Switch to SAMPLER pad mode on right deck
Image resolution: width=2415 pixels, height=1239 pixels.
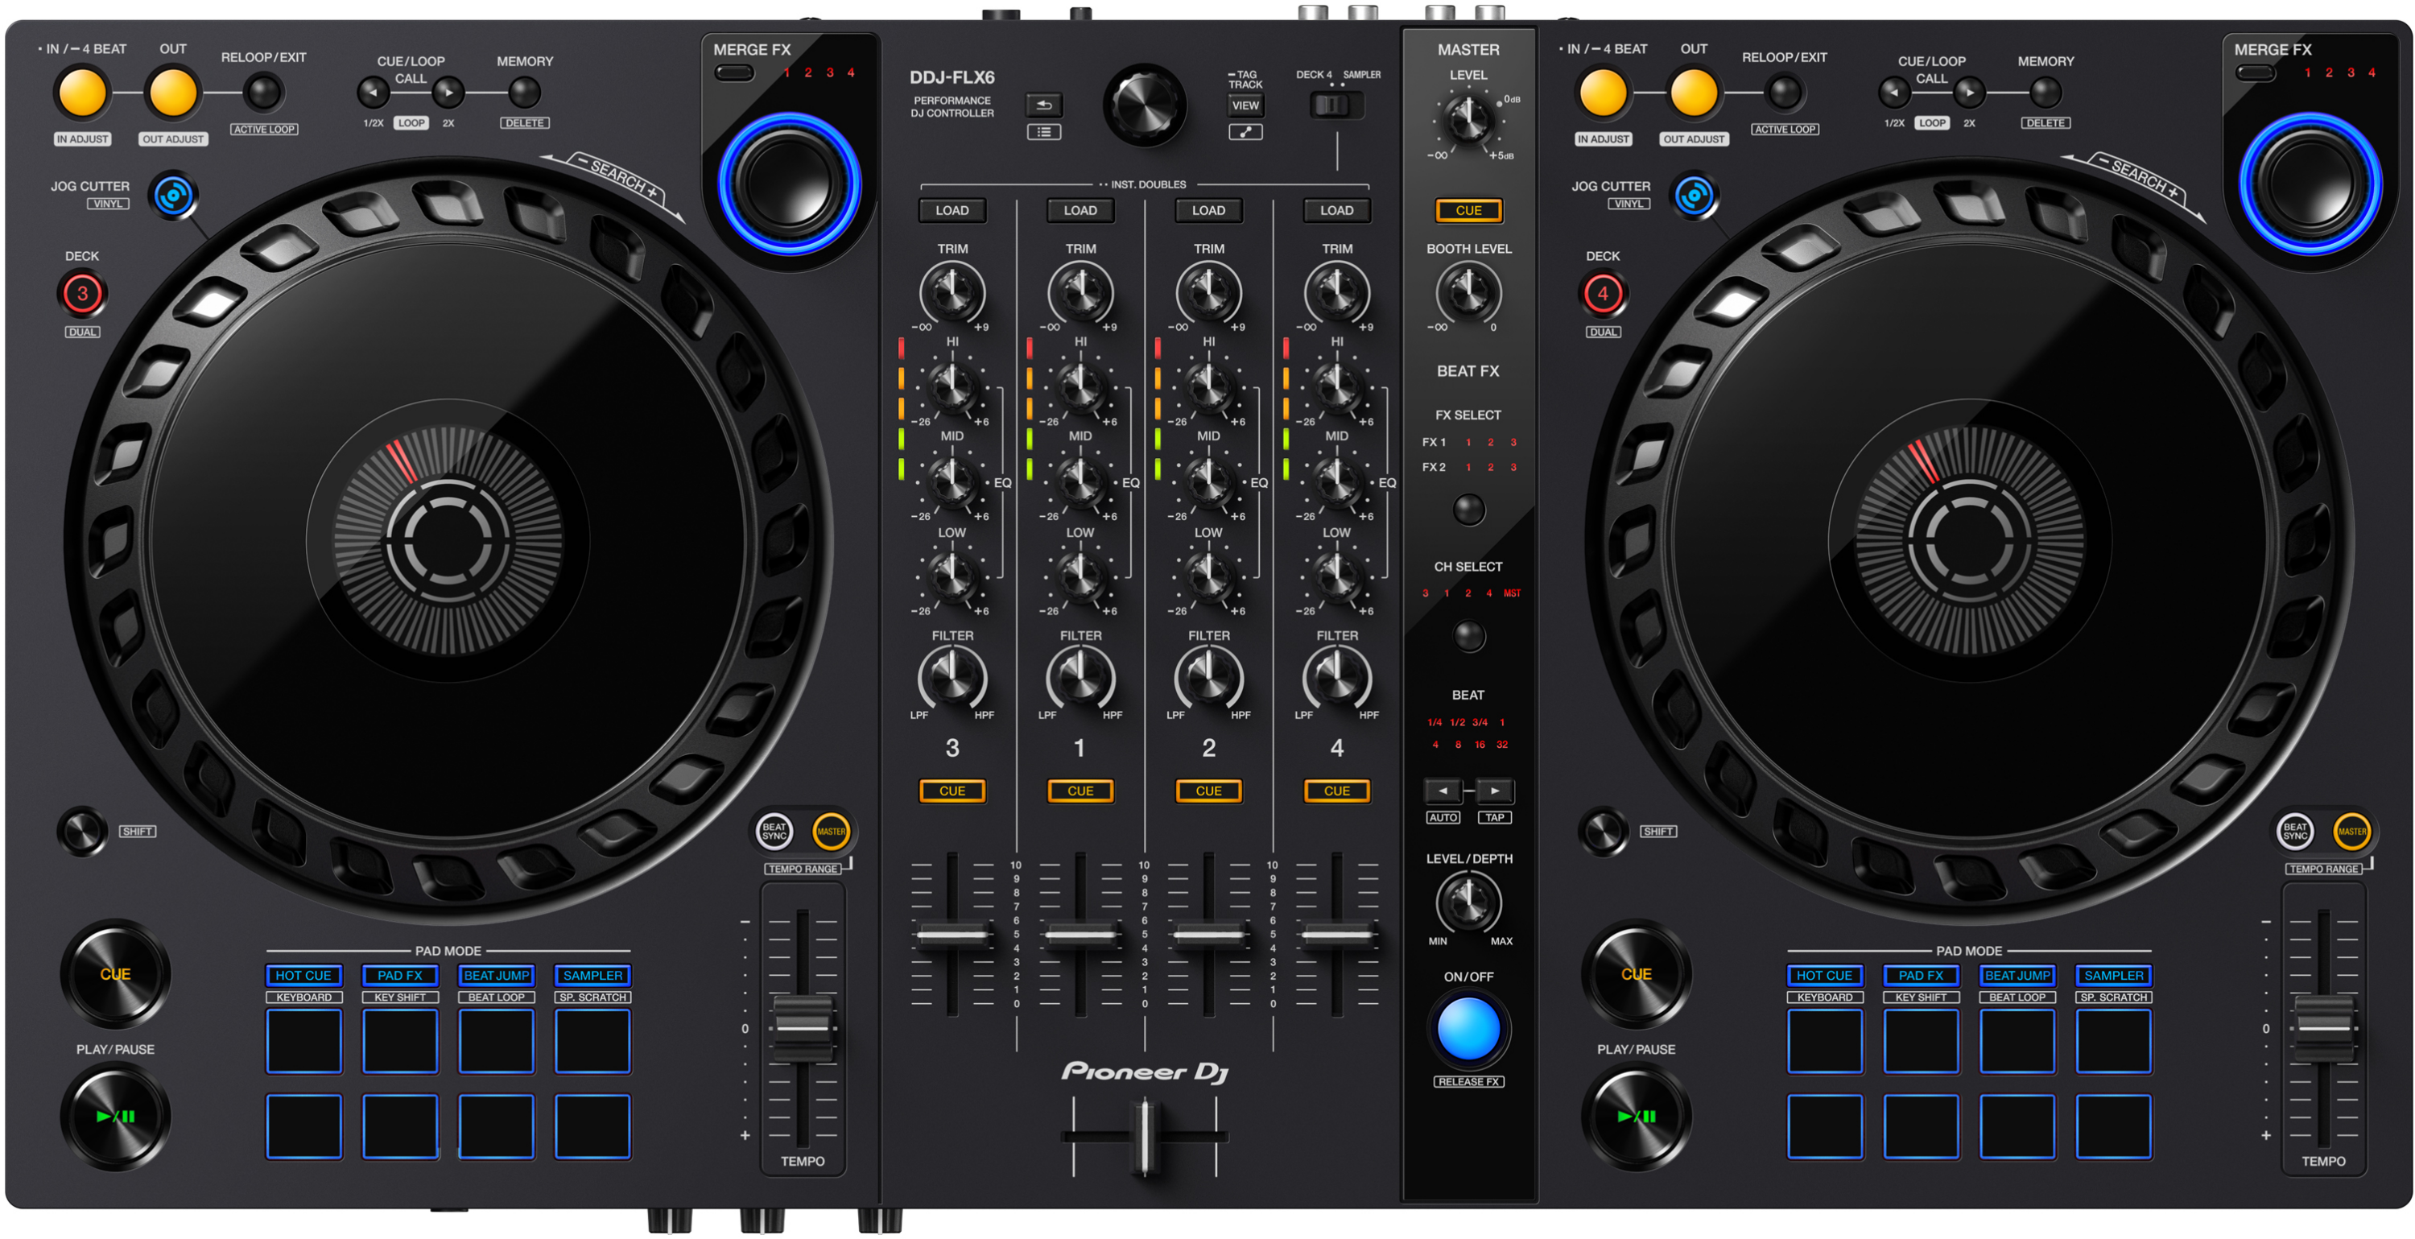point(2115,976)
